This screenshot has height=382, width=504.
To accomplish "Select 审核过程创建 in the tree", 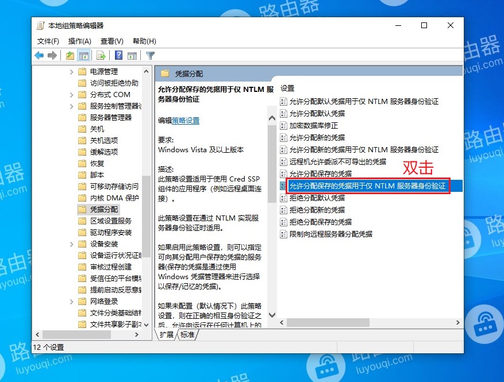I will 111,267.
